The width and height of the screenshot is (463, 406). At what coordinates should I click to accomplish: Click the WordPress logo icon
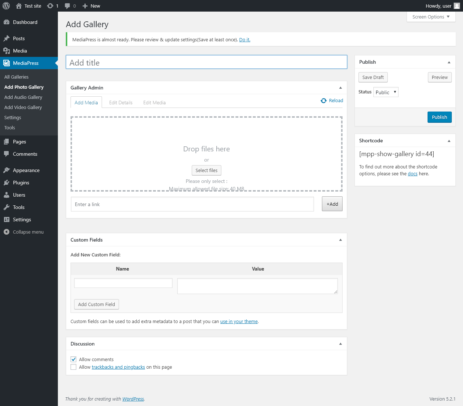click(x=6, y=6)
